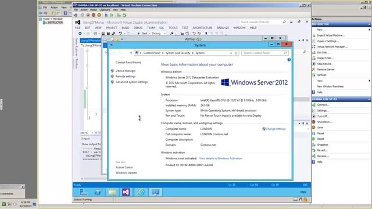Open File Explorer taskbar icon in VM
This screenshot has height=209, width=372.
pos(112,192)
